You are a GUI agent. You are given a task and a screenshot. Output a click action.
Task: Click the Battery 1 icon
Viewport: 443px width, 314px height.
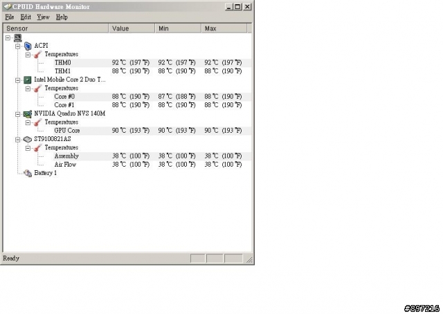(28, 173)
